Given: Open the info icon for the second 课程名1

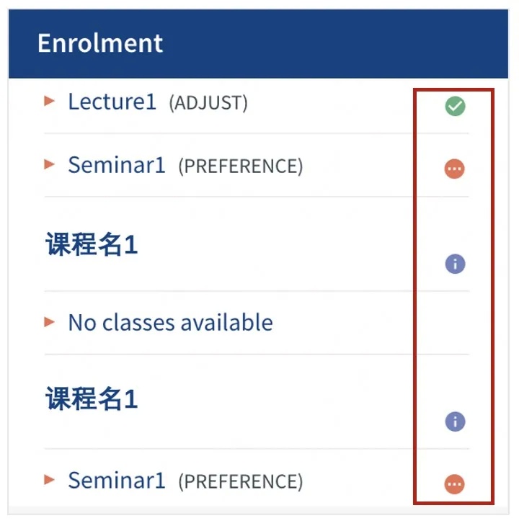Looking at the screenshot, I should 455,422.
